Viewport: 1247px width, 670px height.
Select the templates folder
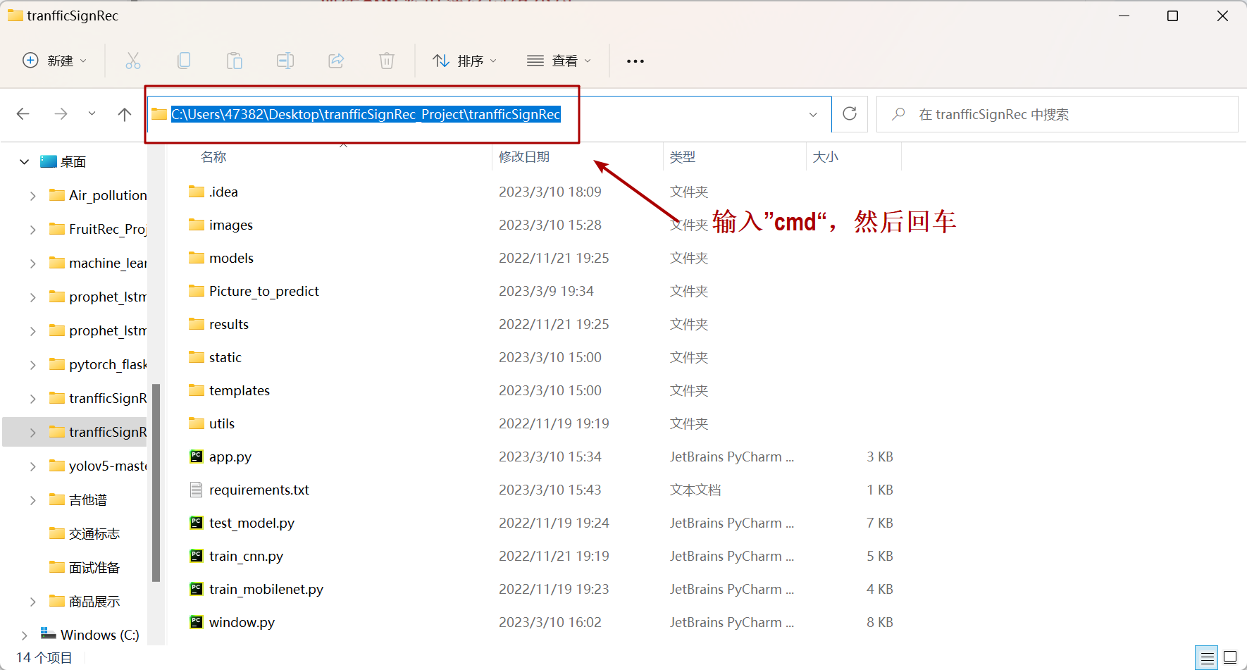pyautogui.click(x=239, y=390)
